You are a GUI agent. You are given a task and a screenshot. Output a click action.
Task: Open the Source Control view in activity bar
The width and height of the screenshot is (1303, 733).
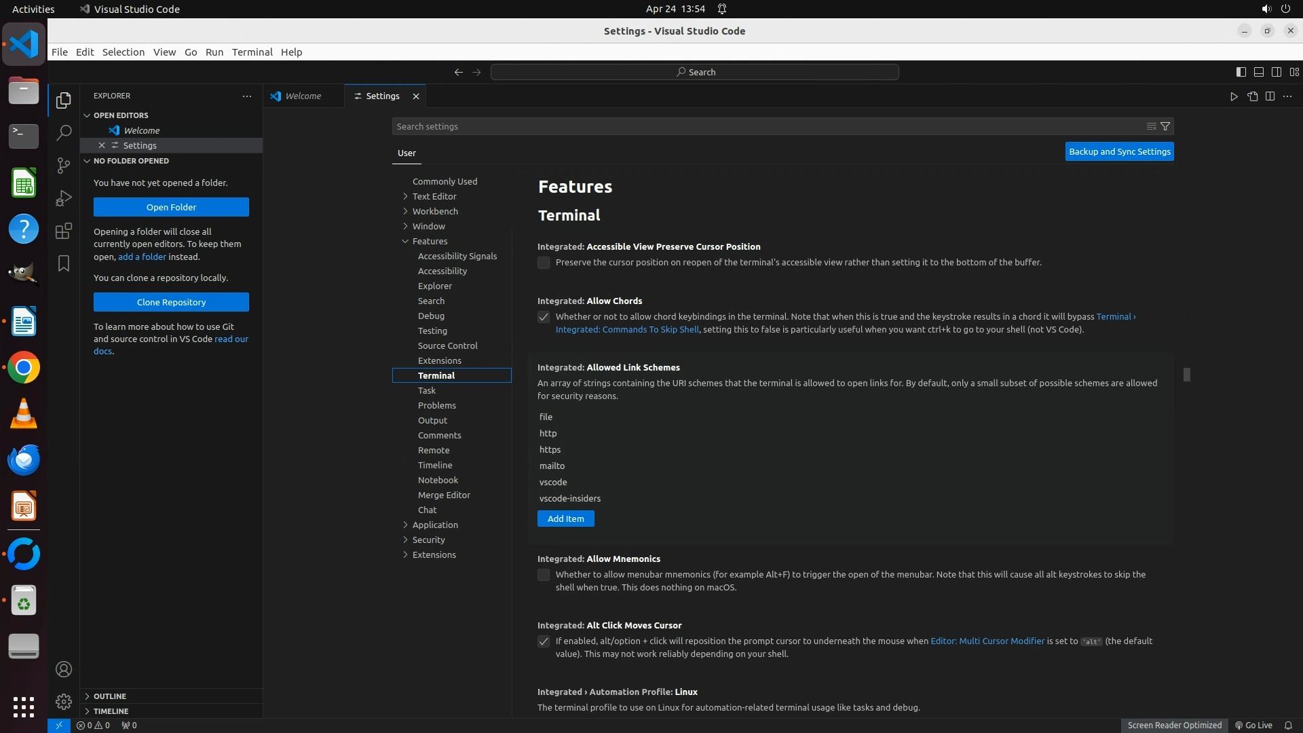coord(63,165)
